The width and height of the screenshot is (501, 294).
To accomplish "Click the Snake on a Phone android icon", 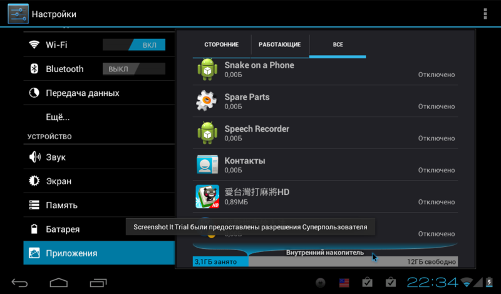I will (207, 69).
